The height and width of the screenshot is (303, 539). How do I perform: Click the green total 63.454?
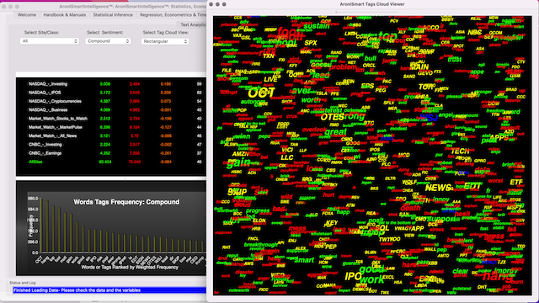coord(104,162)
